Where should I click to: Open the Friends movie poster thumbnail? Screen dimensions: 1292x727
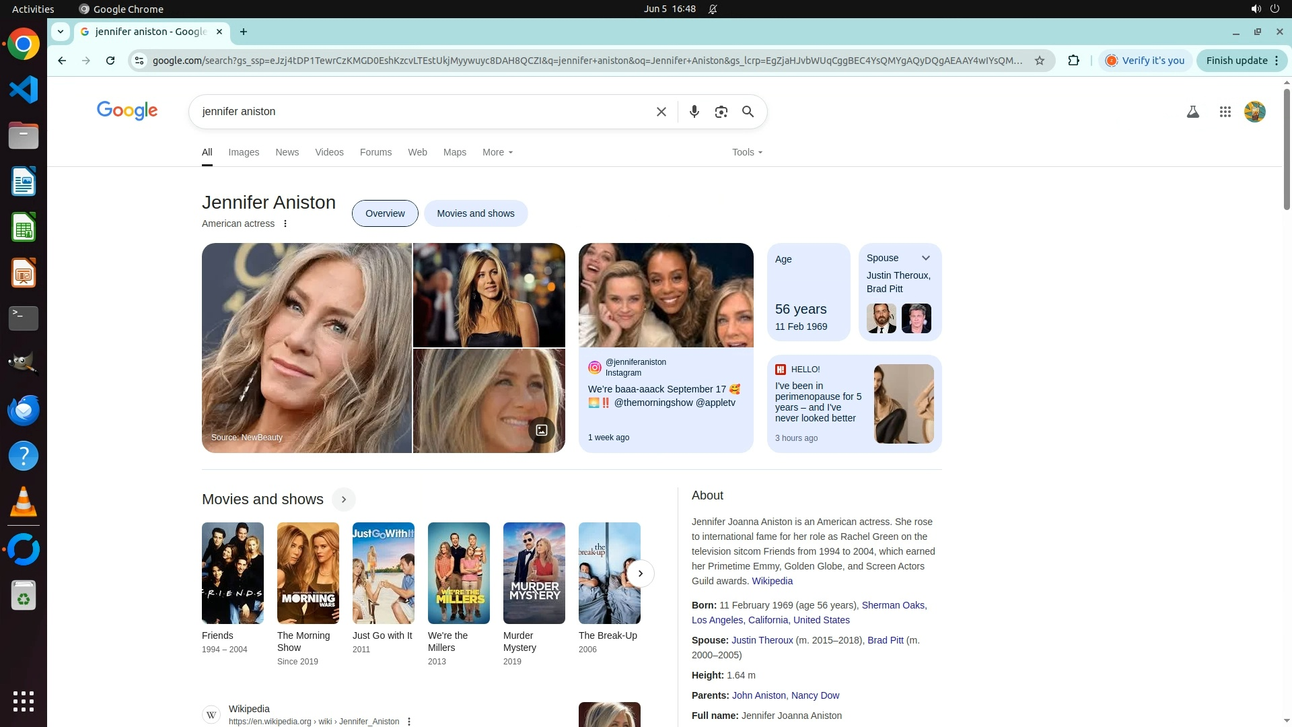233,573
